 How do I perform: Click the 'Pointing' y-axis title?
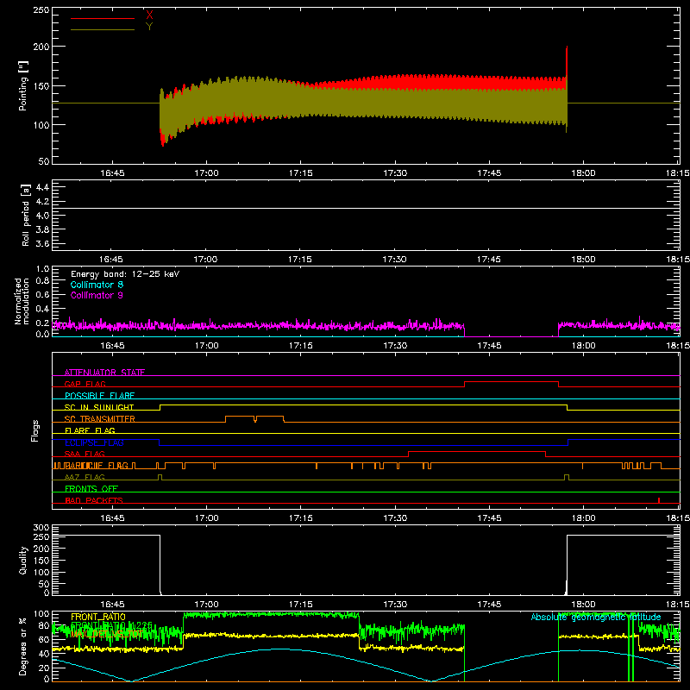tap(23, 85)
